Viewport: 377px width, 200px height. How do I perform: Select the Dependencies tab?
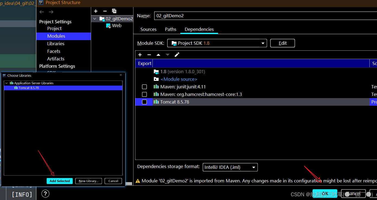[x=199, y=29]
